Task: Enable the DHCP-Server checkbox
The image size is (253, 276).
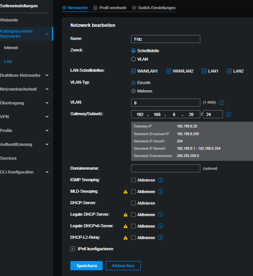Action: (133, 203)
